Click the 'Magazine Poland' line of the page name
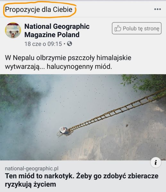The height and width of the screenshot is (192, 166). [52, 35]
